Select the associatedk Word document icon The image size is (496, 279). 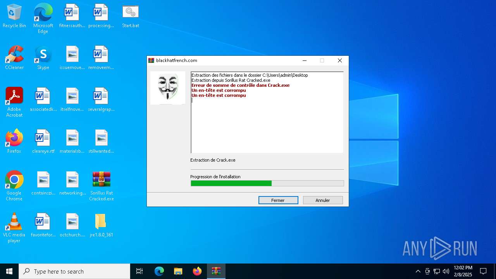(43, 100)
